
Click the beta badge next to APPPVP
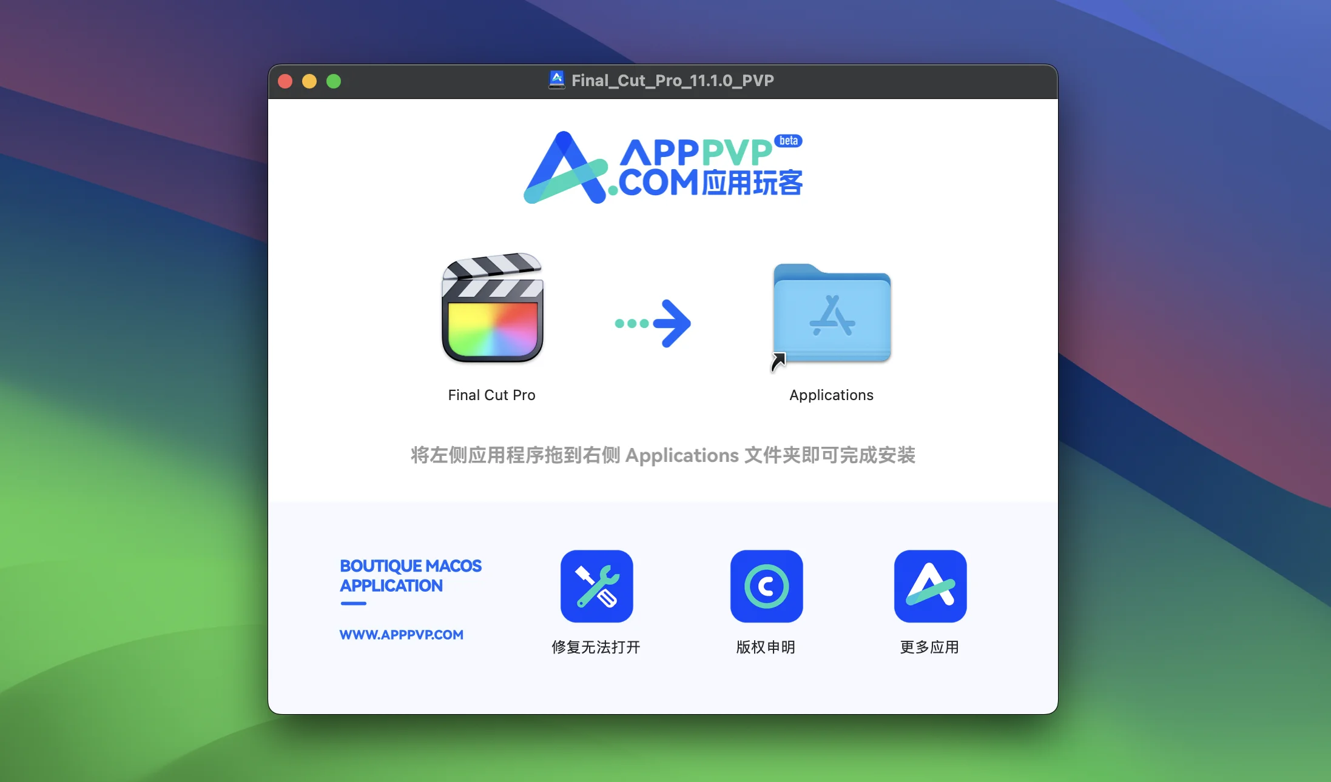[788, 141]
